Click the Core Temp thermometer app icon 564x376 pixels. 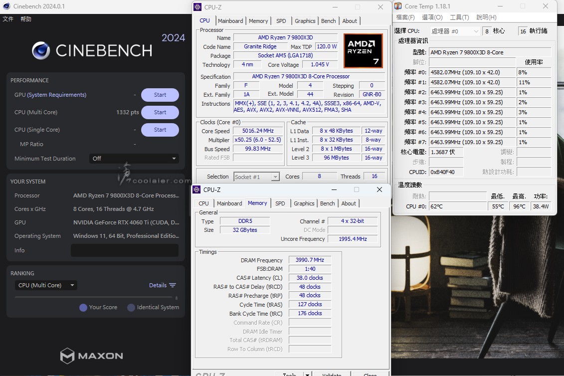coord(398,6)
